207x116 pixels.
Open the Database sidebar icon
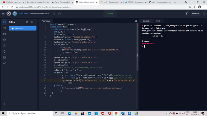coord(4,57)
